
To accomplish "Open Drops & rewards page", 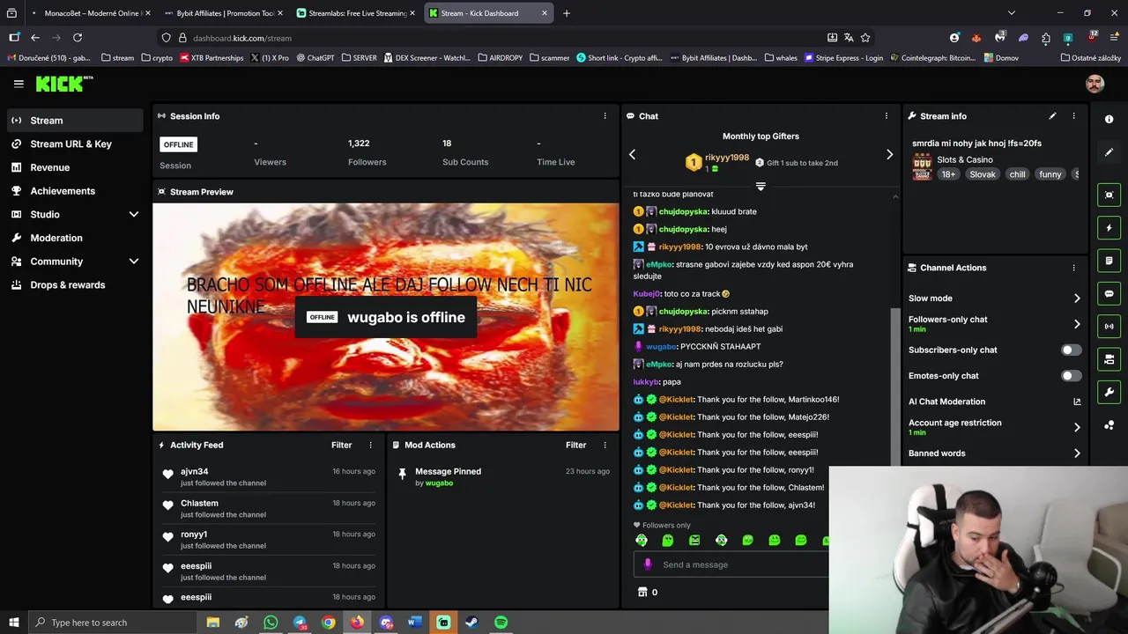I will coord(75,285).
